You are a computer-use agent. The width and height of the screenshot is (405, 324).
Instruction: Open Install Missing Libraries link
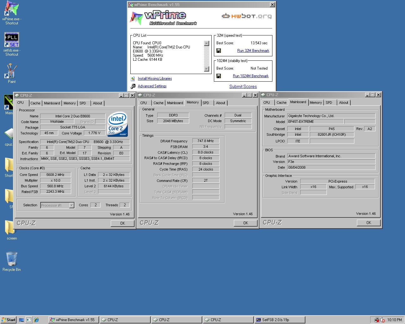point(155,78)
